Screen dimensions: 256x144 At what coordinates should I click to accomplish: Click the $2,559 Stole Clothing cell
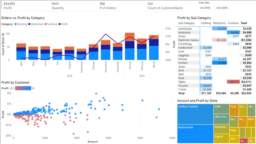tap(206, 78)
